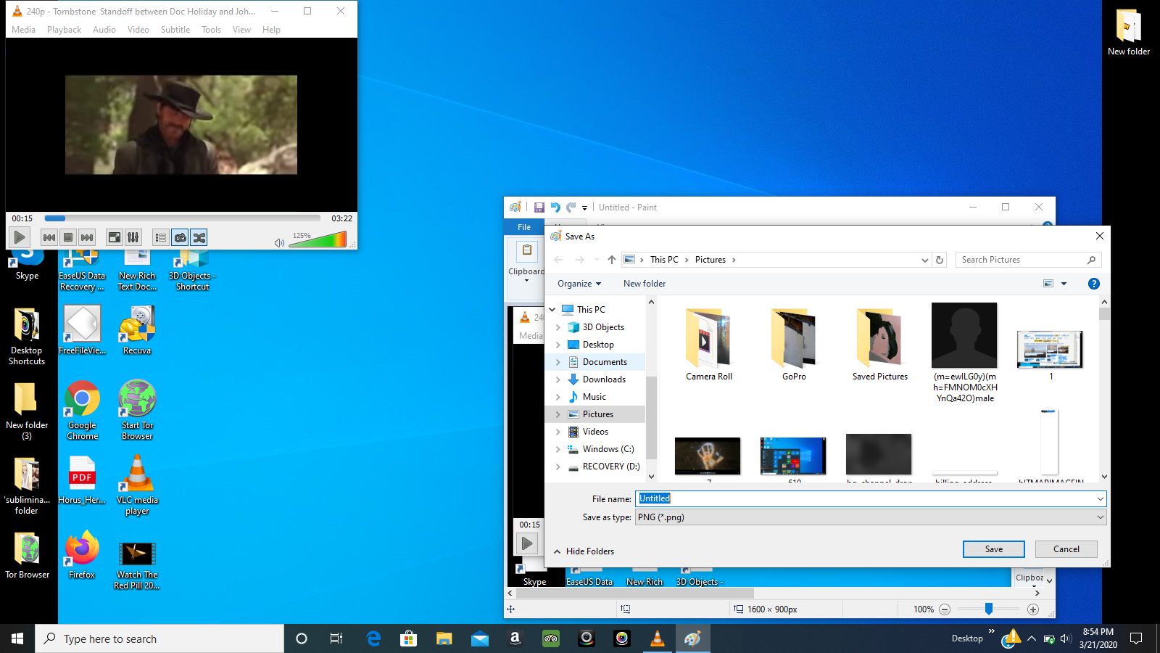Open view options dropdown arrow
Viewport: 1160px width, 653px height.
(x=1064, y=284)
